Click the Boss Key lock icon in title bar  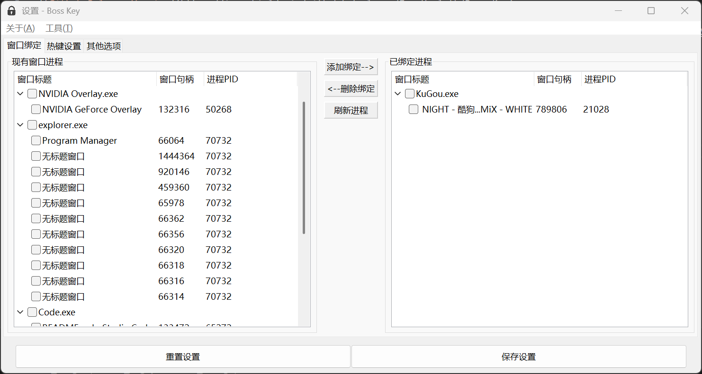(11, 10)
